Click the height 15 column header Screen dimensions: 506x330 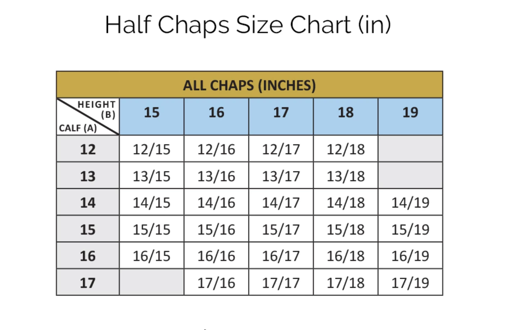[152, 113]
